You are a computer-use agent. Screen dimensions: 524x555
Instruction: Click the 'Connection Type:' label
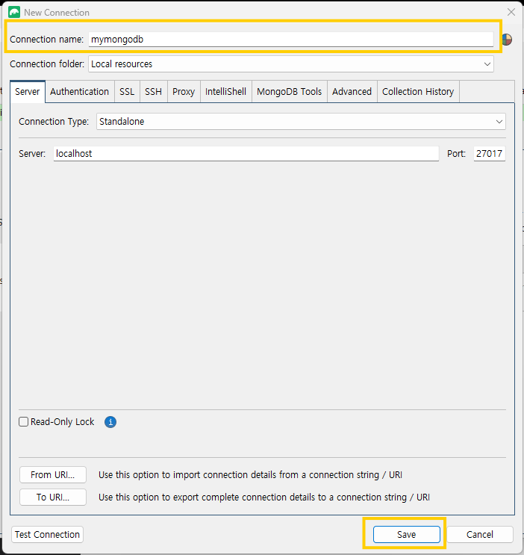[x=54, y=122]
